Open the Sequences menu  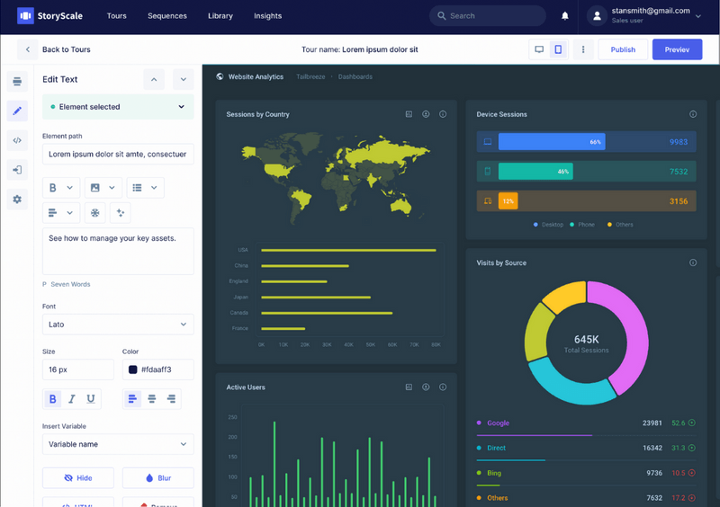[167, 16]
